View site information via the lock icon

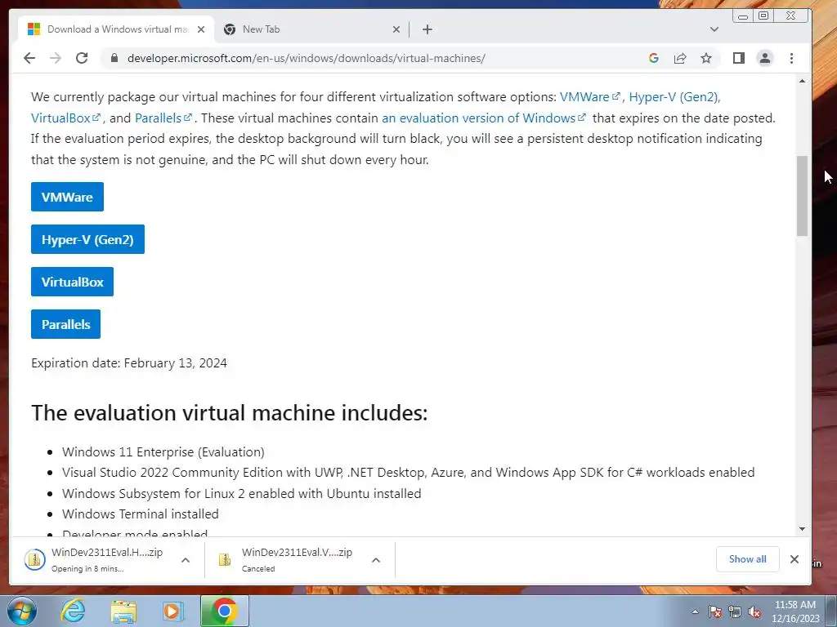click(114, 58)
